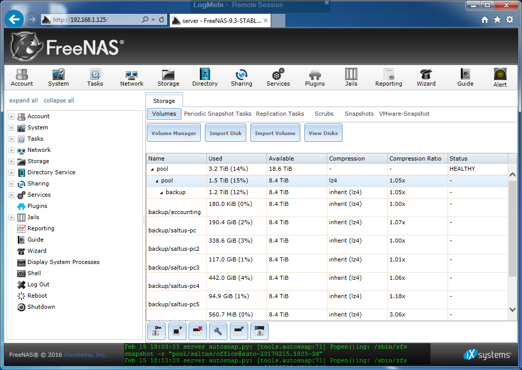This screenshot has width=522, height=370.
Task: Open Account from the top icon toolbar
Action: pyautogui.click(x=22, y=77)
